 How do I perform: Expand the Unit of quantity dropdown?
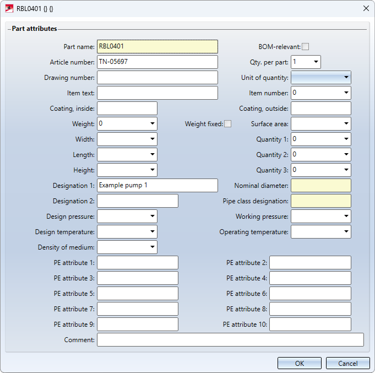coord(346,77)
